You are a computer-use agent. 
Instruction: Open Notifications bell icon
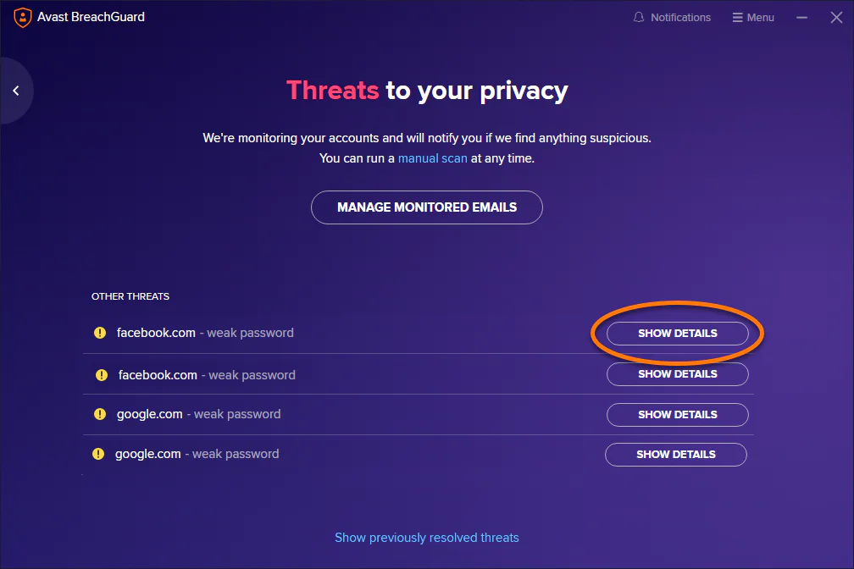click(639, 18)
